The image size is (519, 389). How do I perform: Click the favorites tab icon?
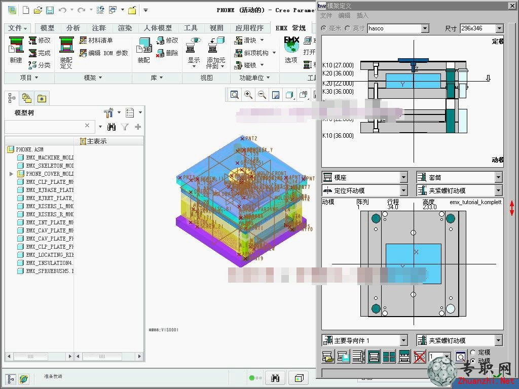(x=42, y=98)
